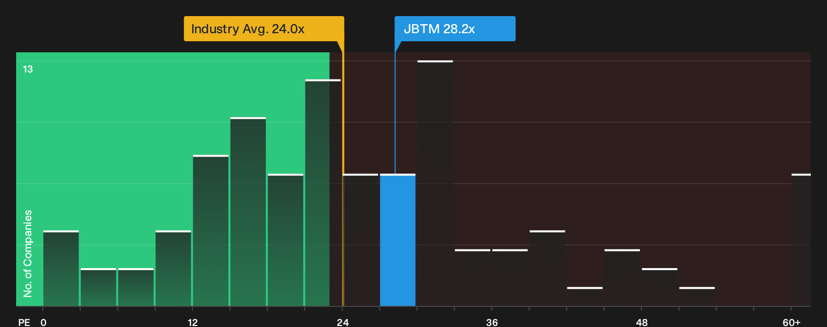Image resolution: width=827 pixels, height=327 pixels.
Task: Click the '36' x-axis tick label
Action: [x=492, y=322]
